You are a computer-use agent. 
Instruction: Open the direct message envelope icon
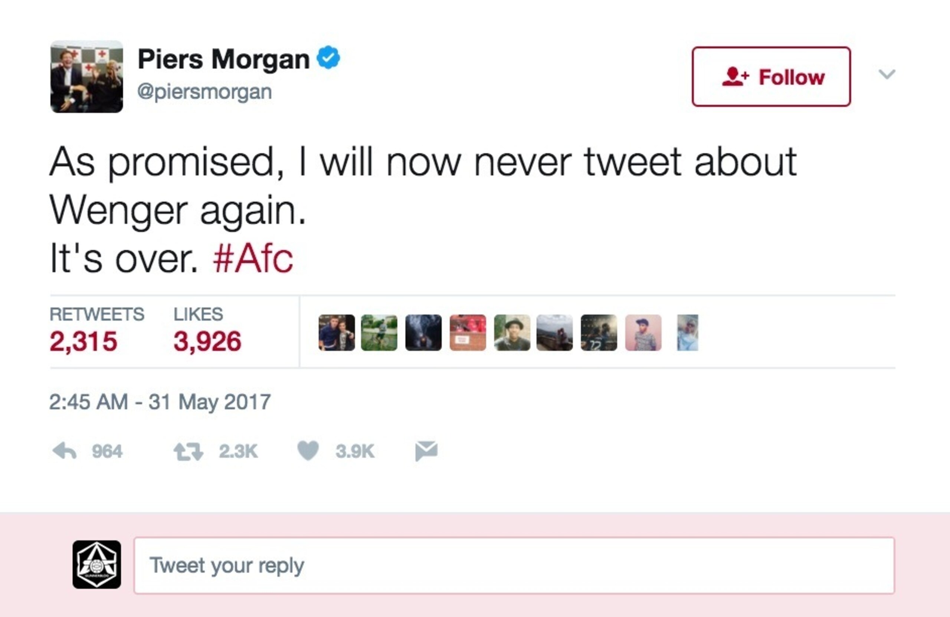[426, 452]
